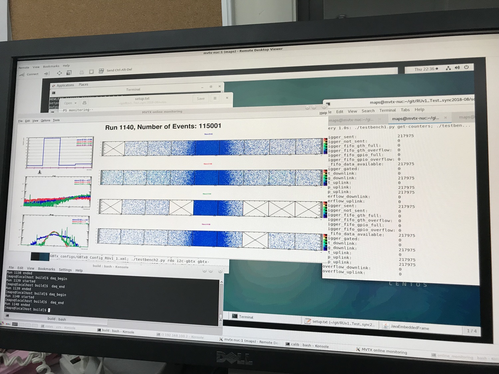Click the color scale bar of the top stave hitmap

(325, 146)
